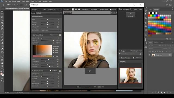Click Photoshop search icon in options bar
This screenshot has width=174, height=98.
[167, 5]
